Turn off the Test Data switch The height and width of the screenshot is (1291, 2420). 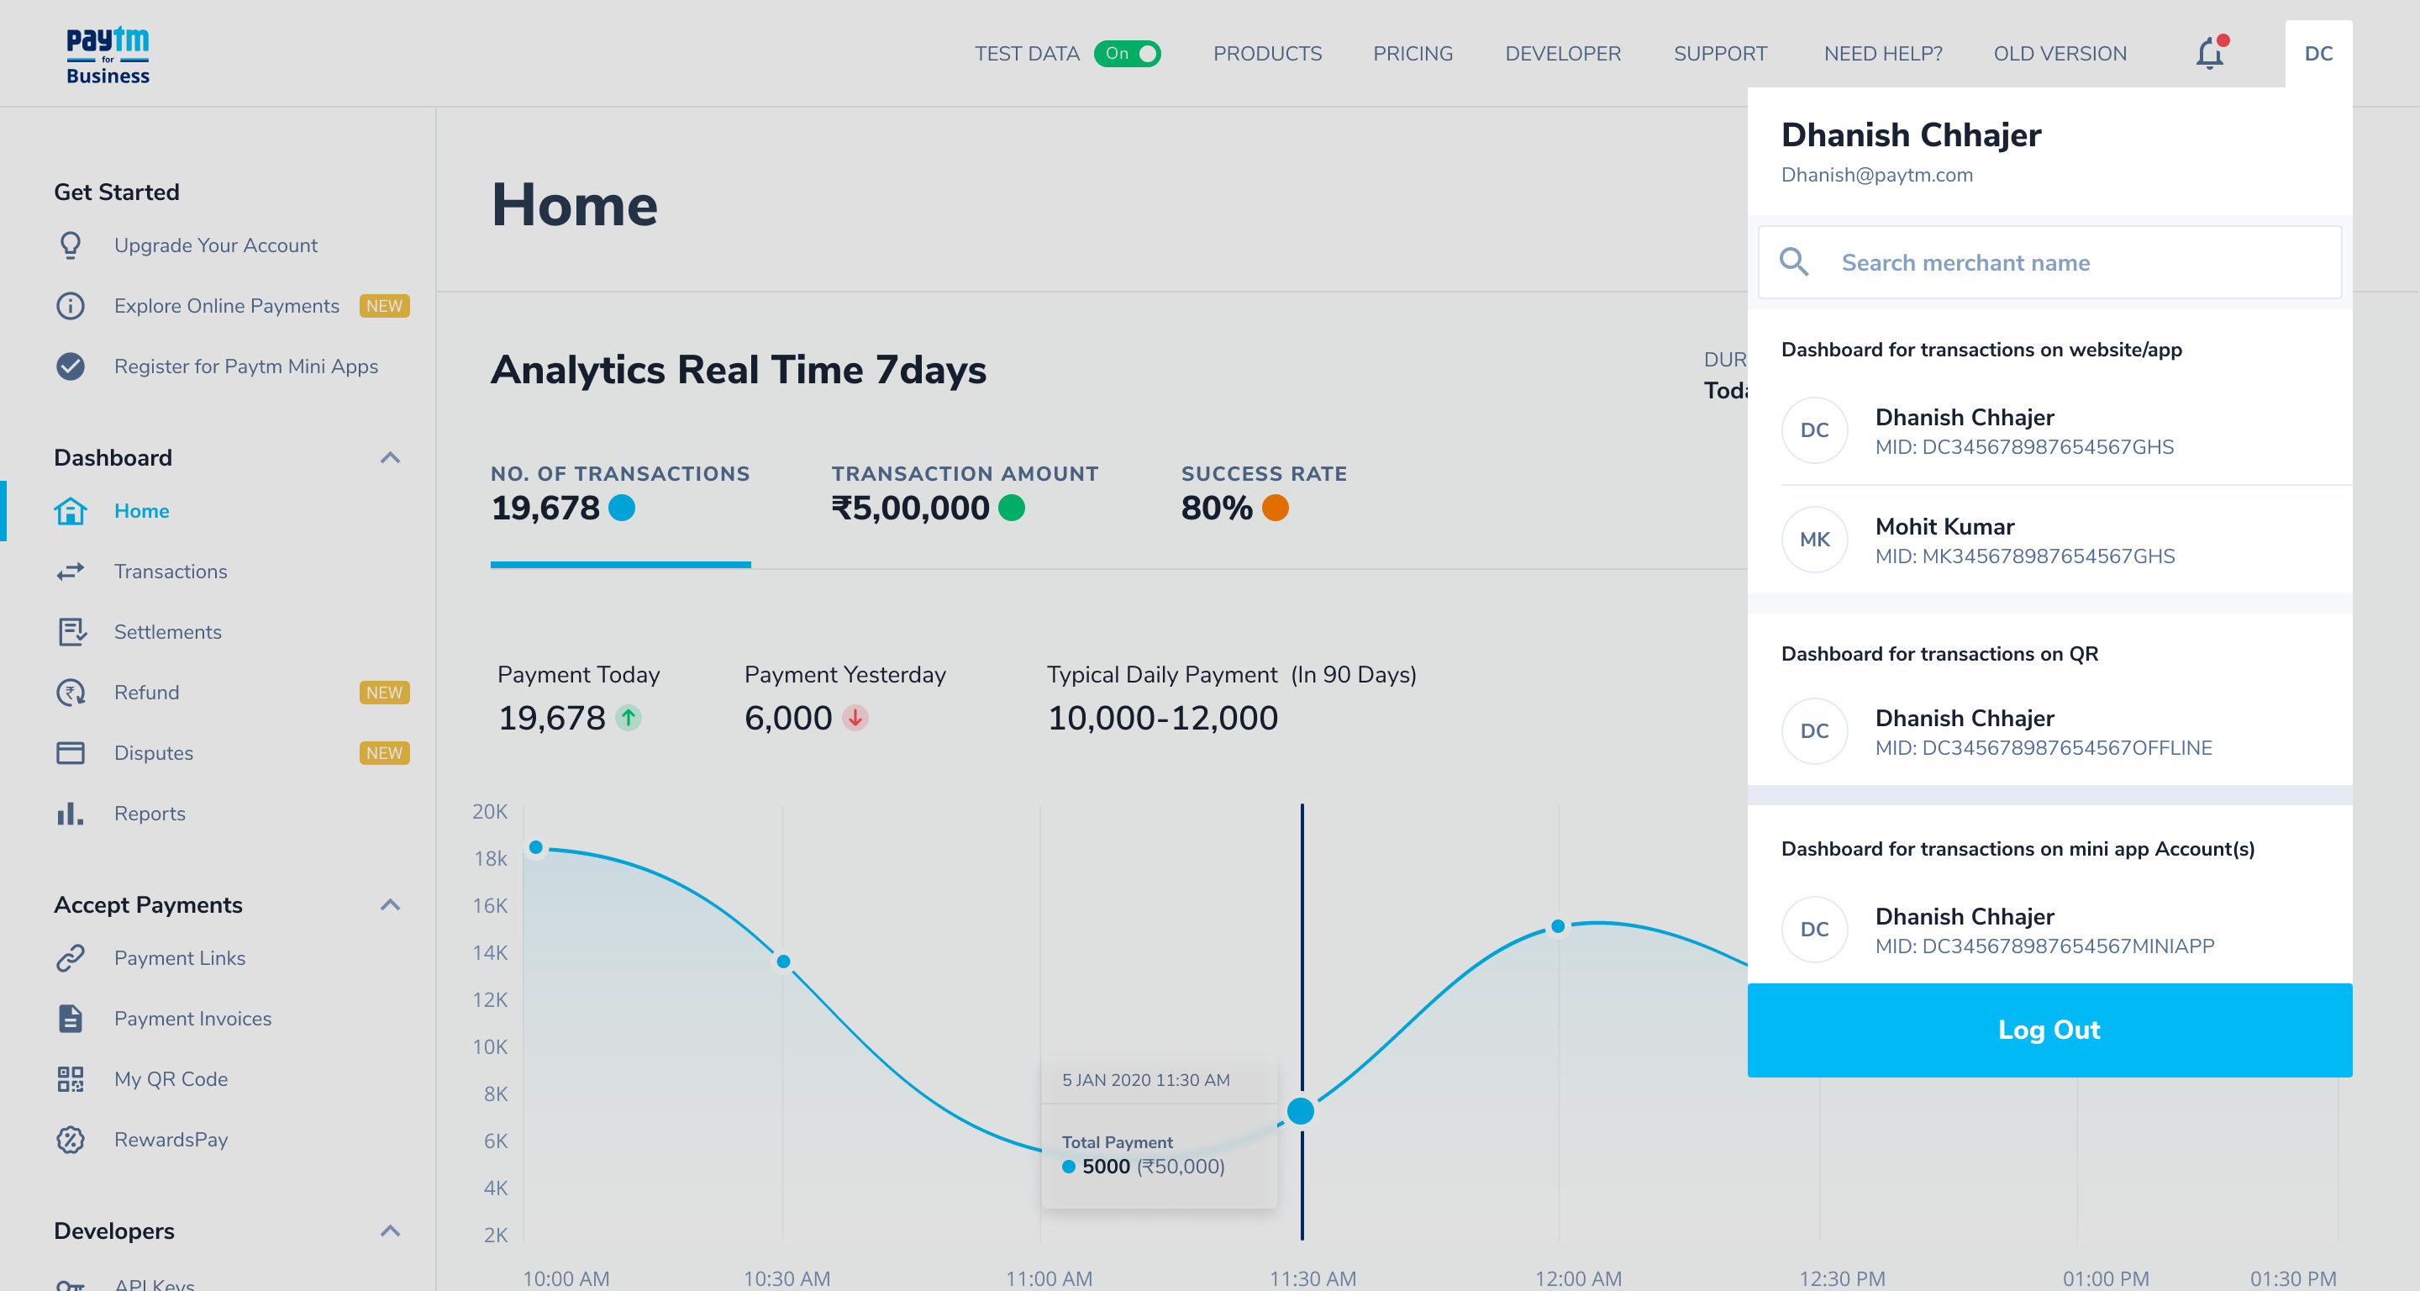1126,54
